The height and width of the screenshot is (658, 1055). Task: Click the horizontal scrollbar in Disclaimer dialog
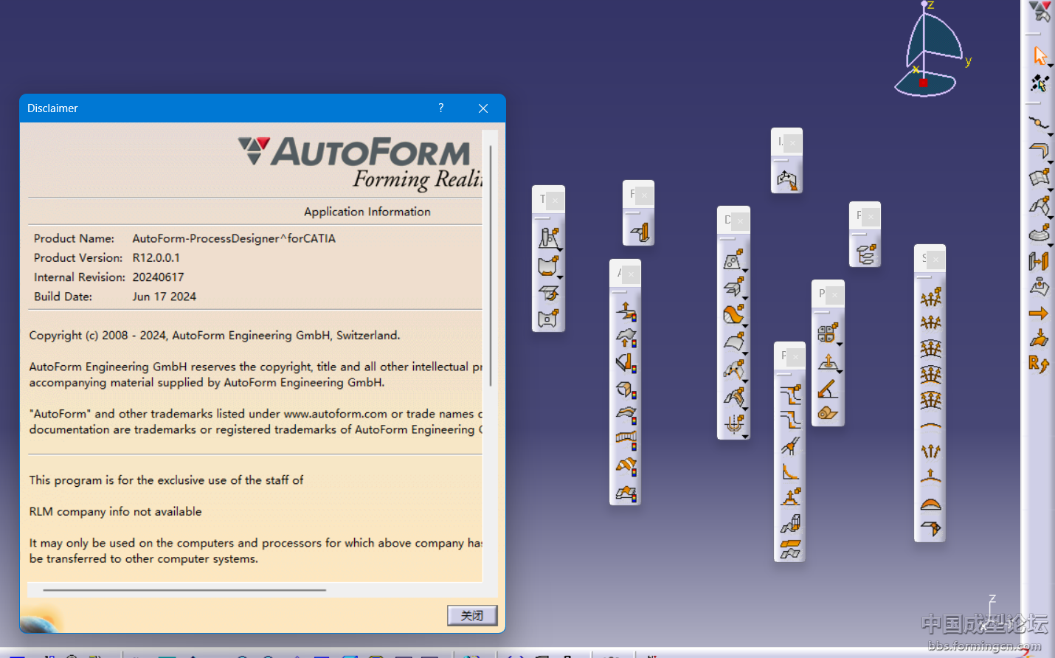click(184, 590)
